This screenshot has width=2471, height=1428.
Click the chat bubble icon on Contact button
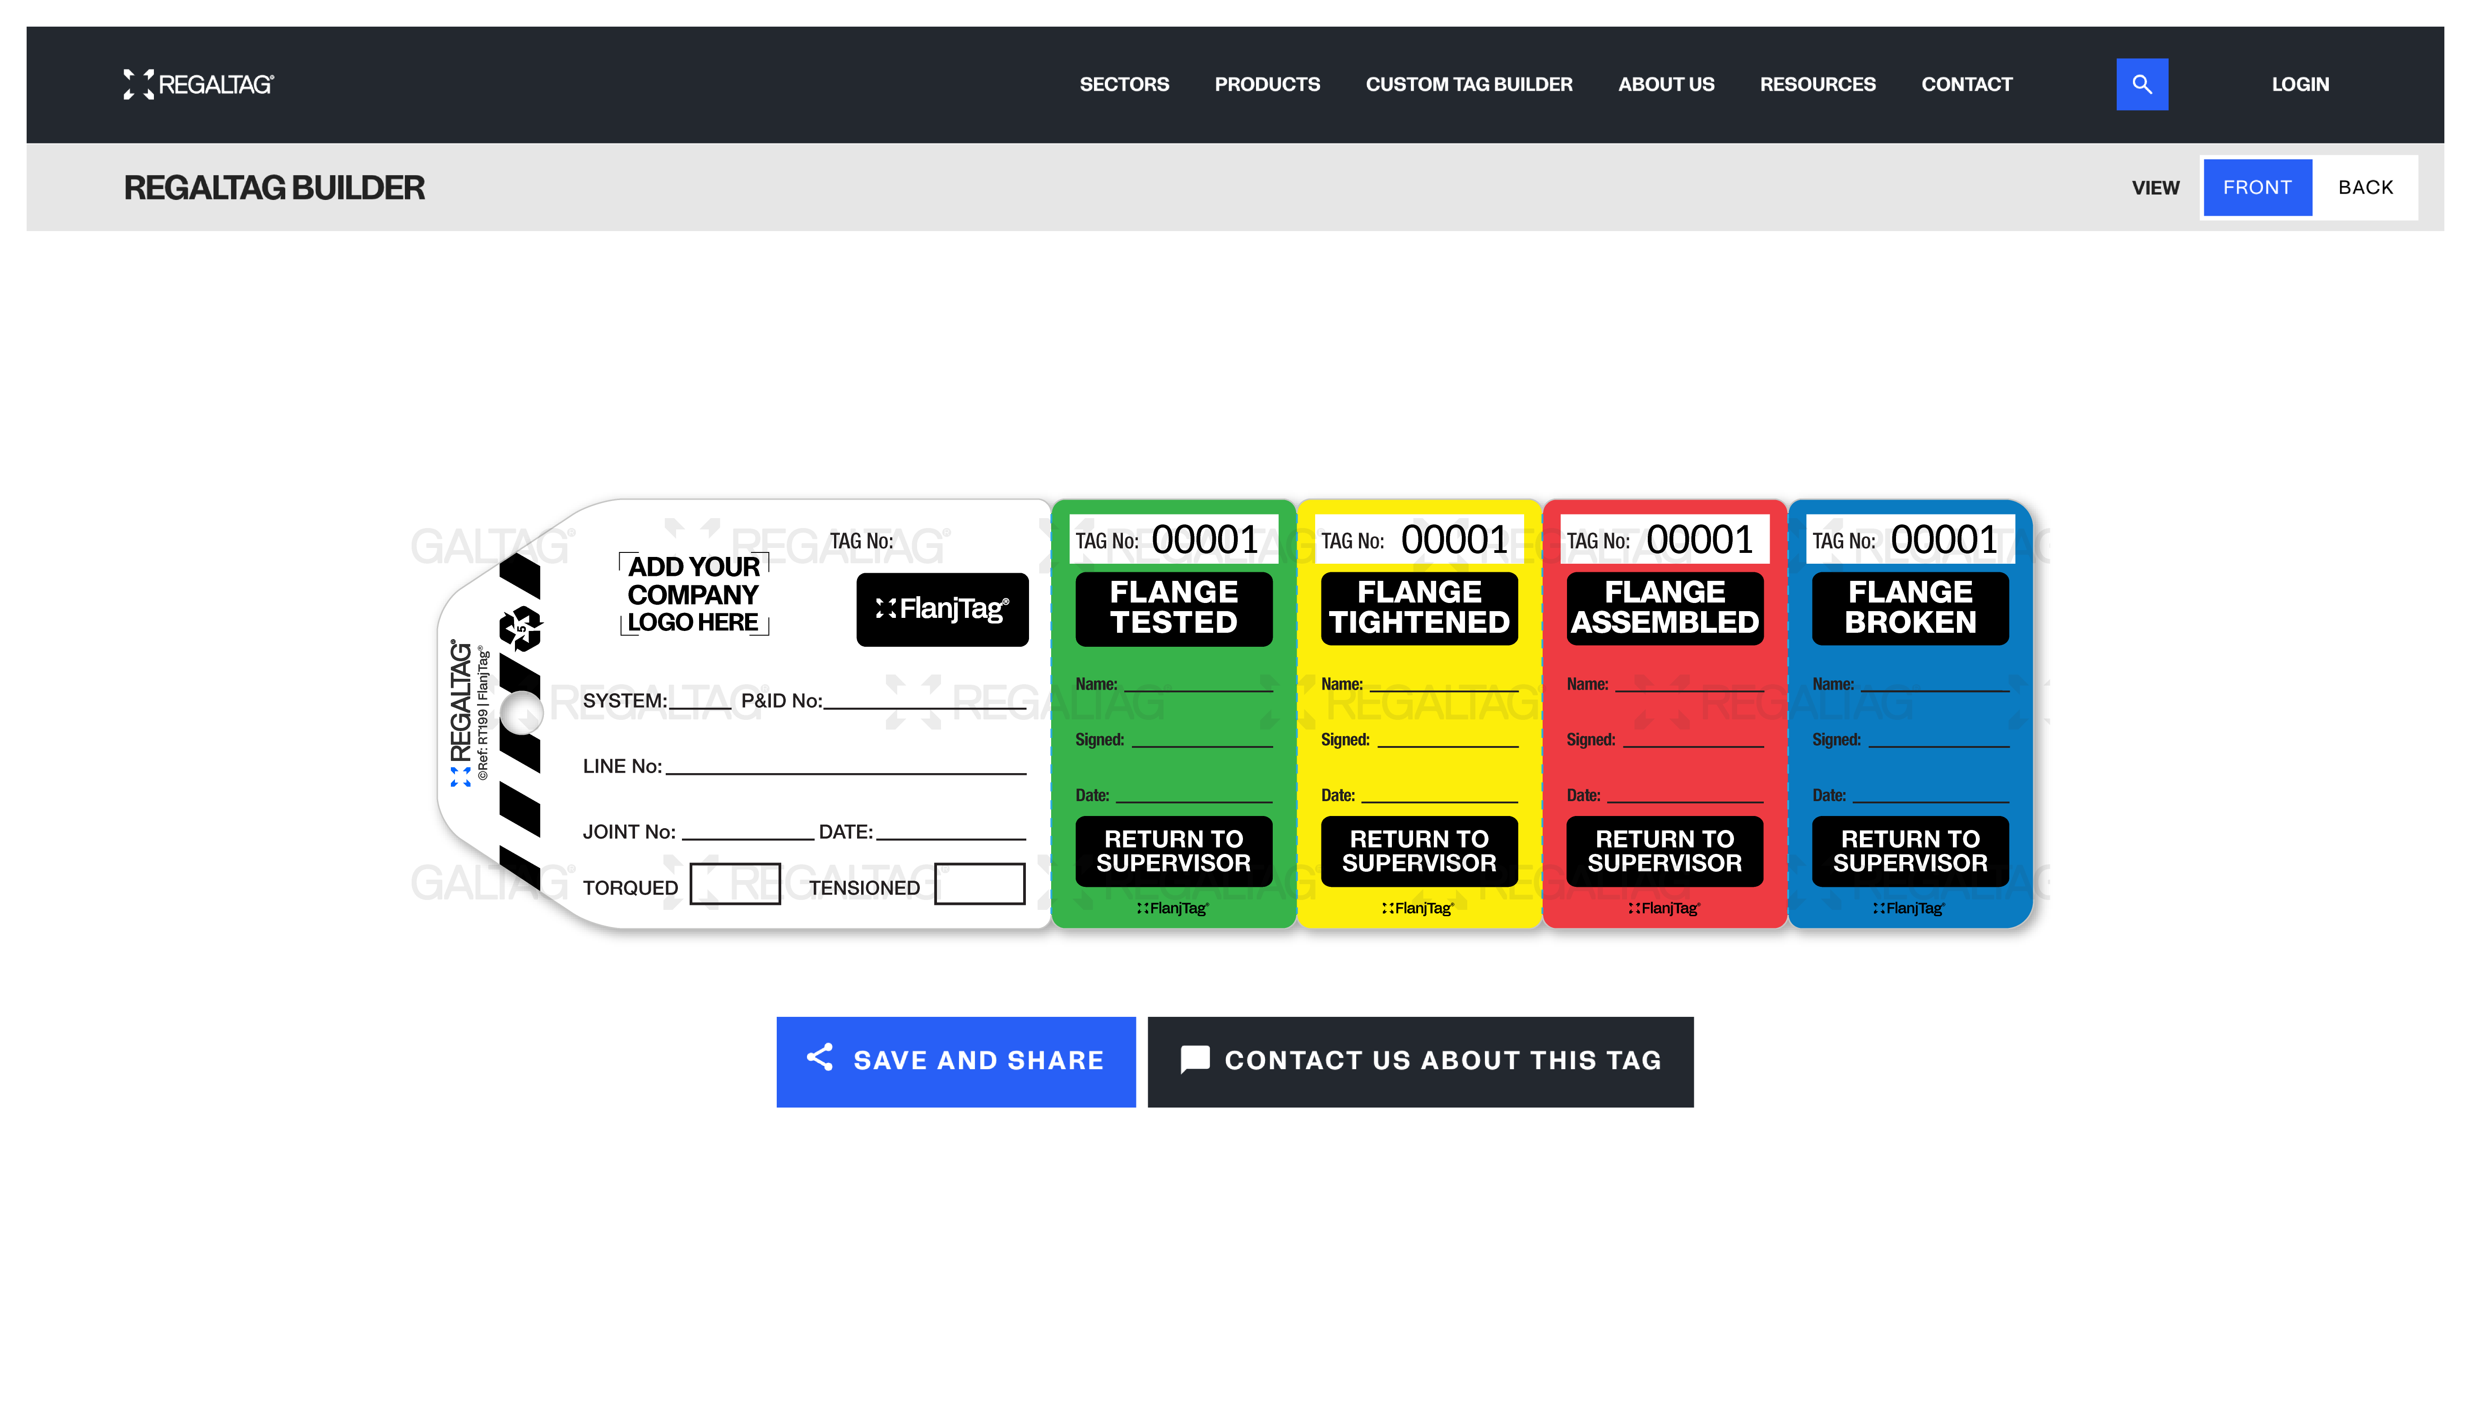tap(1194, 1059)
